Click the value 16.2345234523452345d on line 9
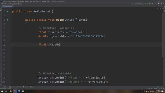The height and width of the screenshot is (93, 165). (87, 36)
